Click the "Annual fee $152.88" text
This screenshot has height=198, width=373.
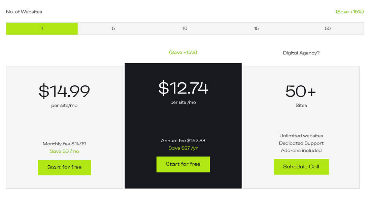coord(183,141)
